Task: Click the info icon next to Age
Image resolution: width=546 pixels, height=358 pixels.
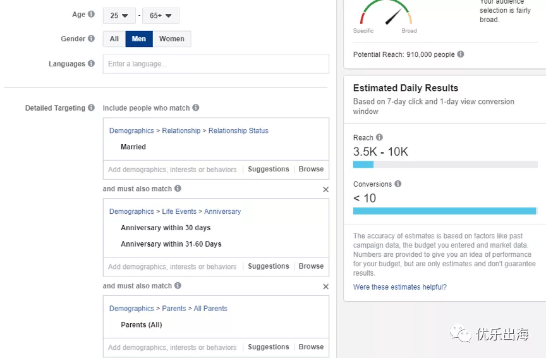Action: tap(92, 15)
